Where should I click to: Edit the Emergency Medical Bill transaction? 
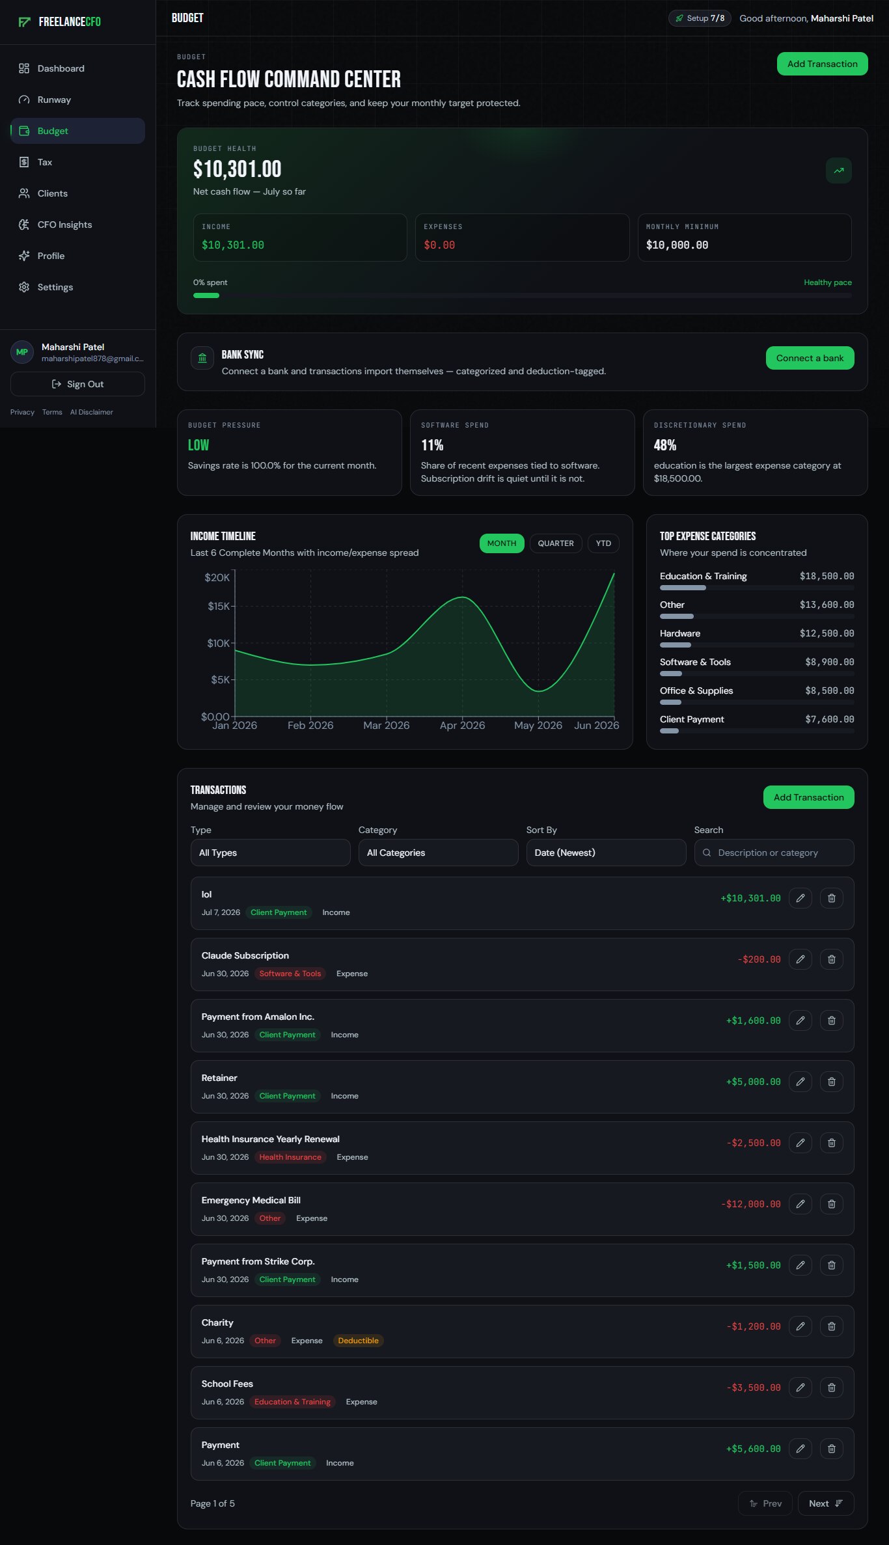pyautogui.click(x=800, y=1204)
